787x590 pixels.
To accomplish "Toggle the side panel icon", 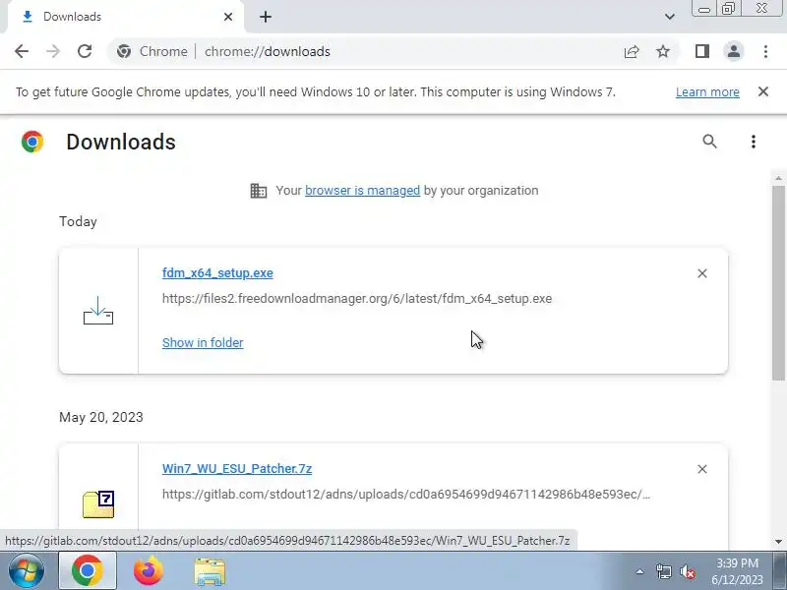I will [702, 51].
